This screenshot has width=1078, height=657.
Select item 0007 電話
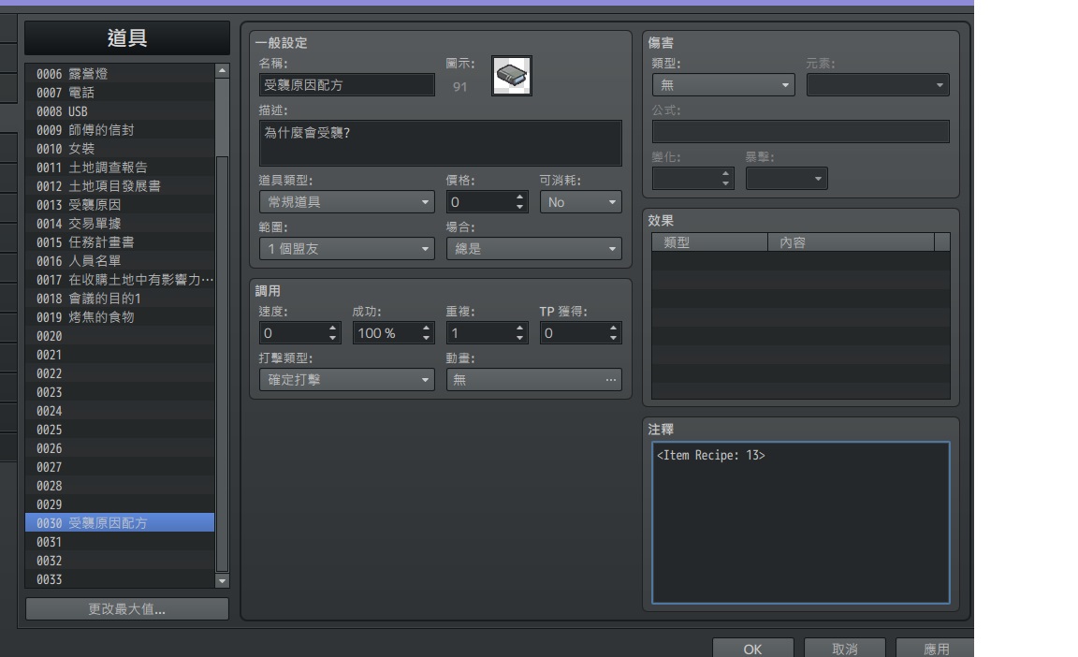pyautogui.click(x=120, y=92)
